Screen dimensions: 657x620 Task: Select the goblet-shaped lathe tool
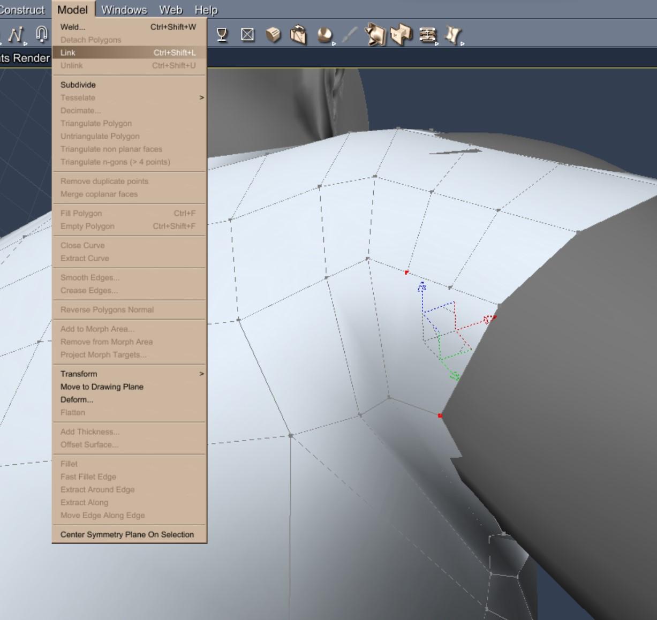(x=222, y=35)
